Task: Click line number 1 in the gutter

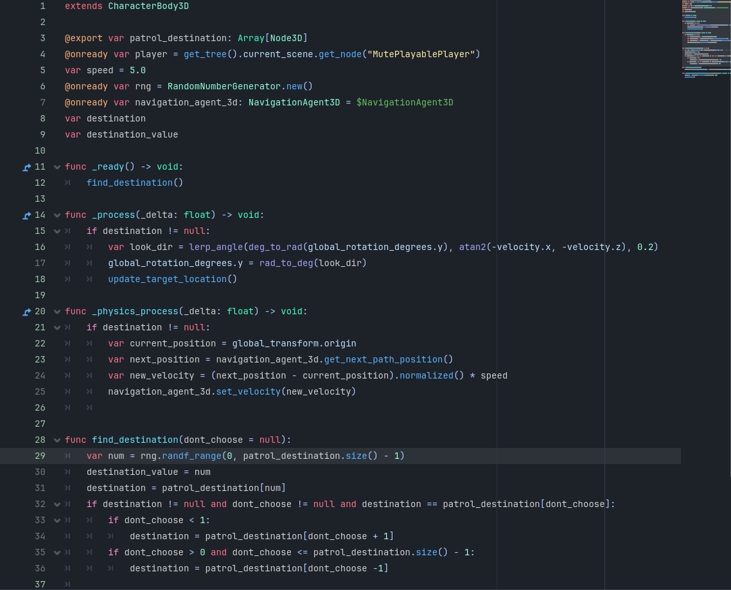Action: tap(43, 6)
